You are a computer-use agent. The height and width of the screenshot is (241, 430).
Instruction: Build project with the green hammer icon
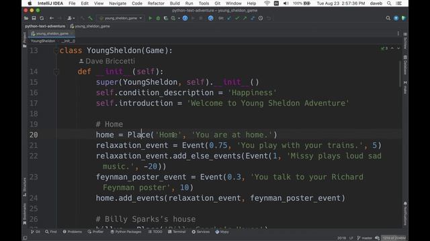pos(90,18)
